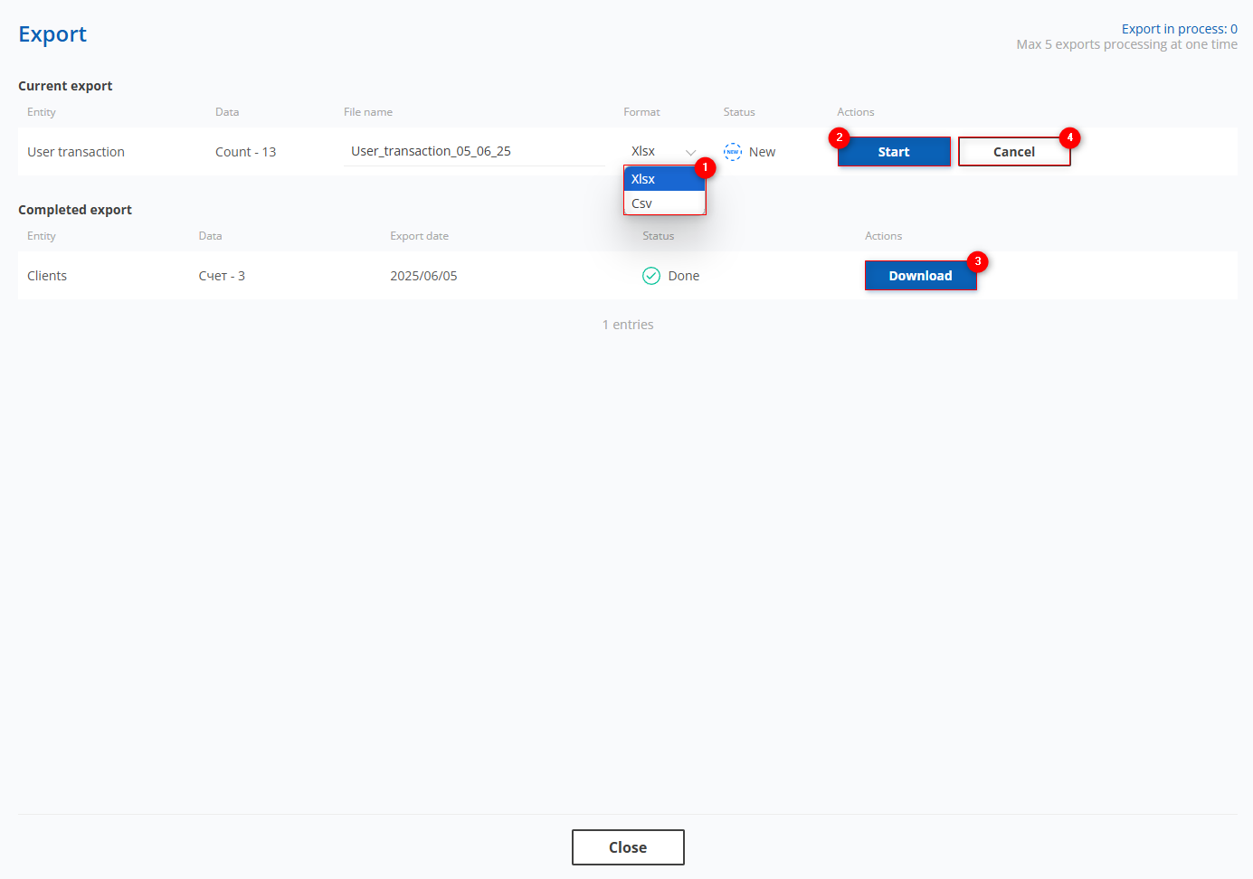This screenshot has height=879, width=1253.
Task: Click 'New' status text
Action: (x=762, y=152)
